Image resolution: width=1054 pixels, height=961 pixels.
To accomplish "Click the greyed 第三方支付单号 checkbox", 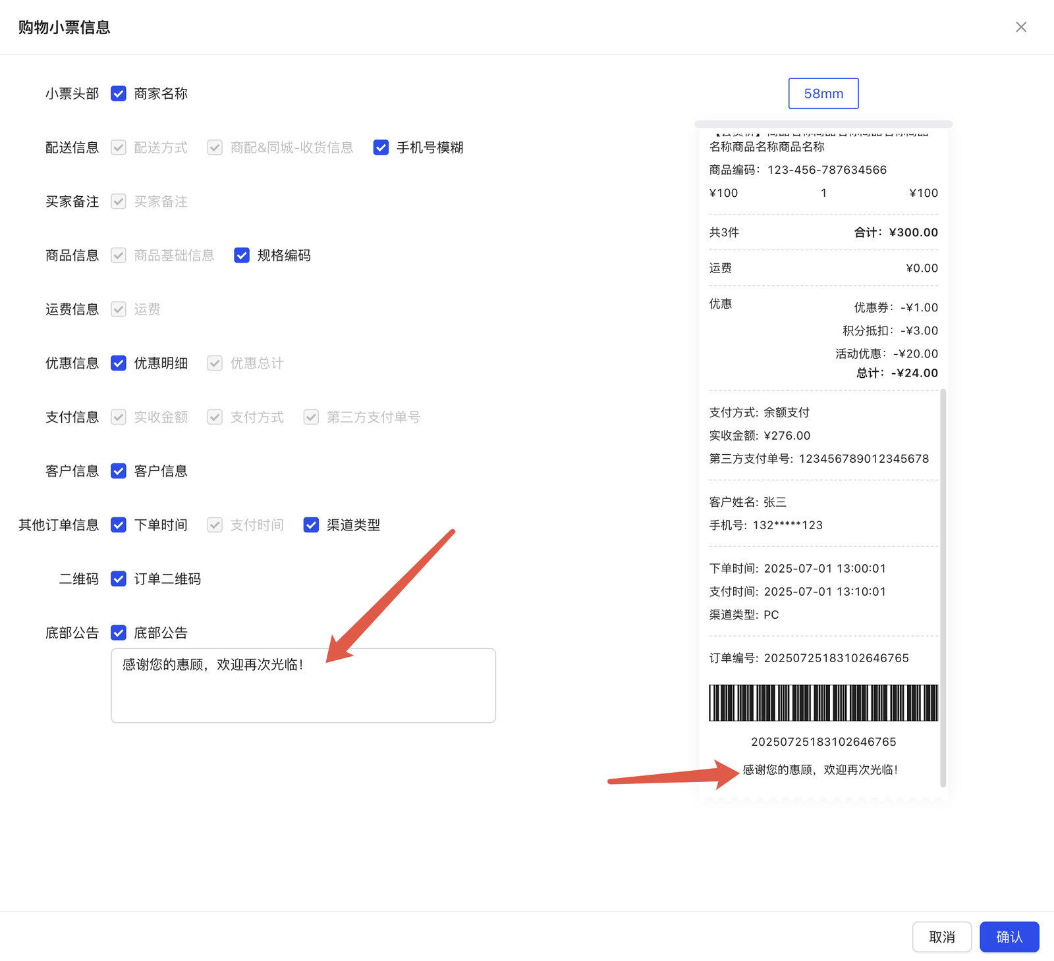I will [311, 417].
